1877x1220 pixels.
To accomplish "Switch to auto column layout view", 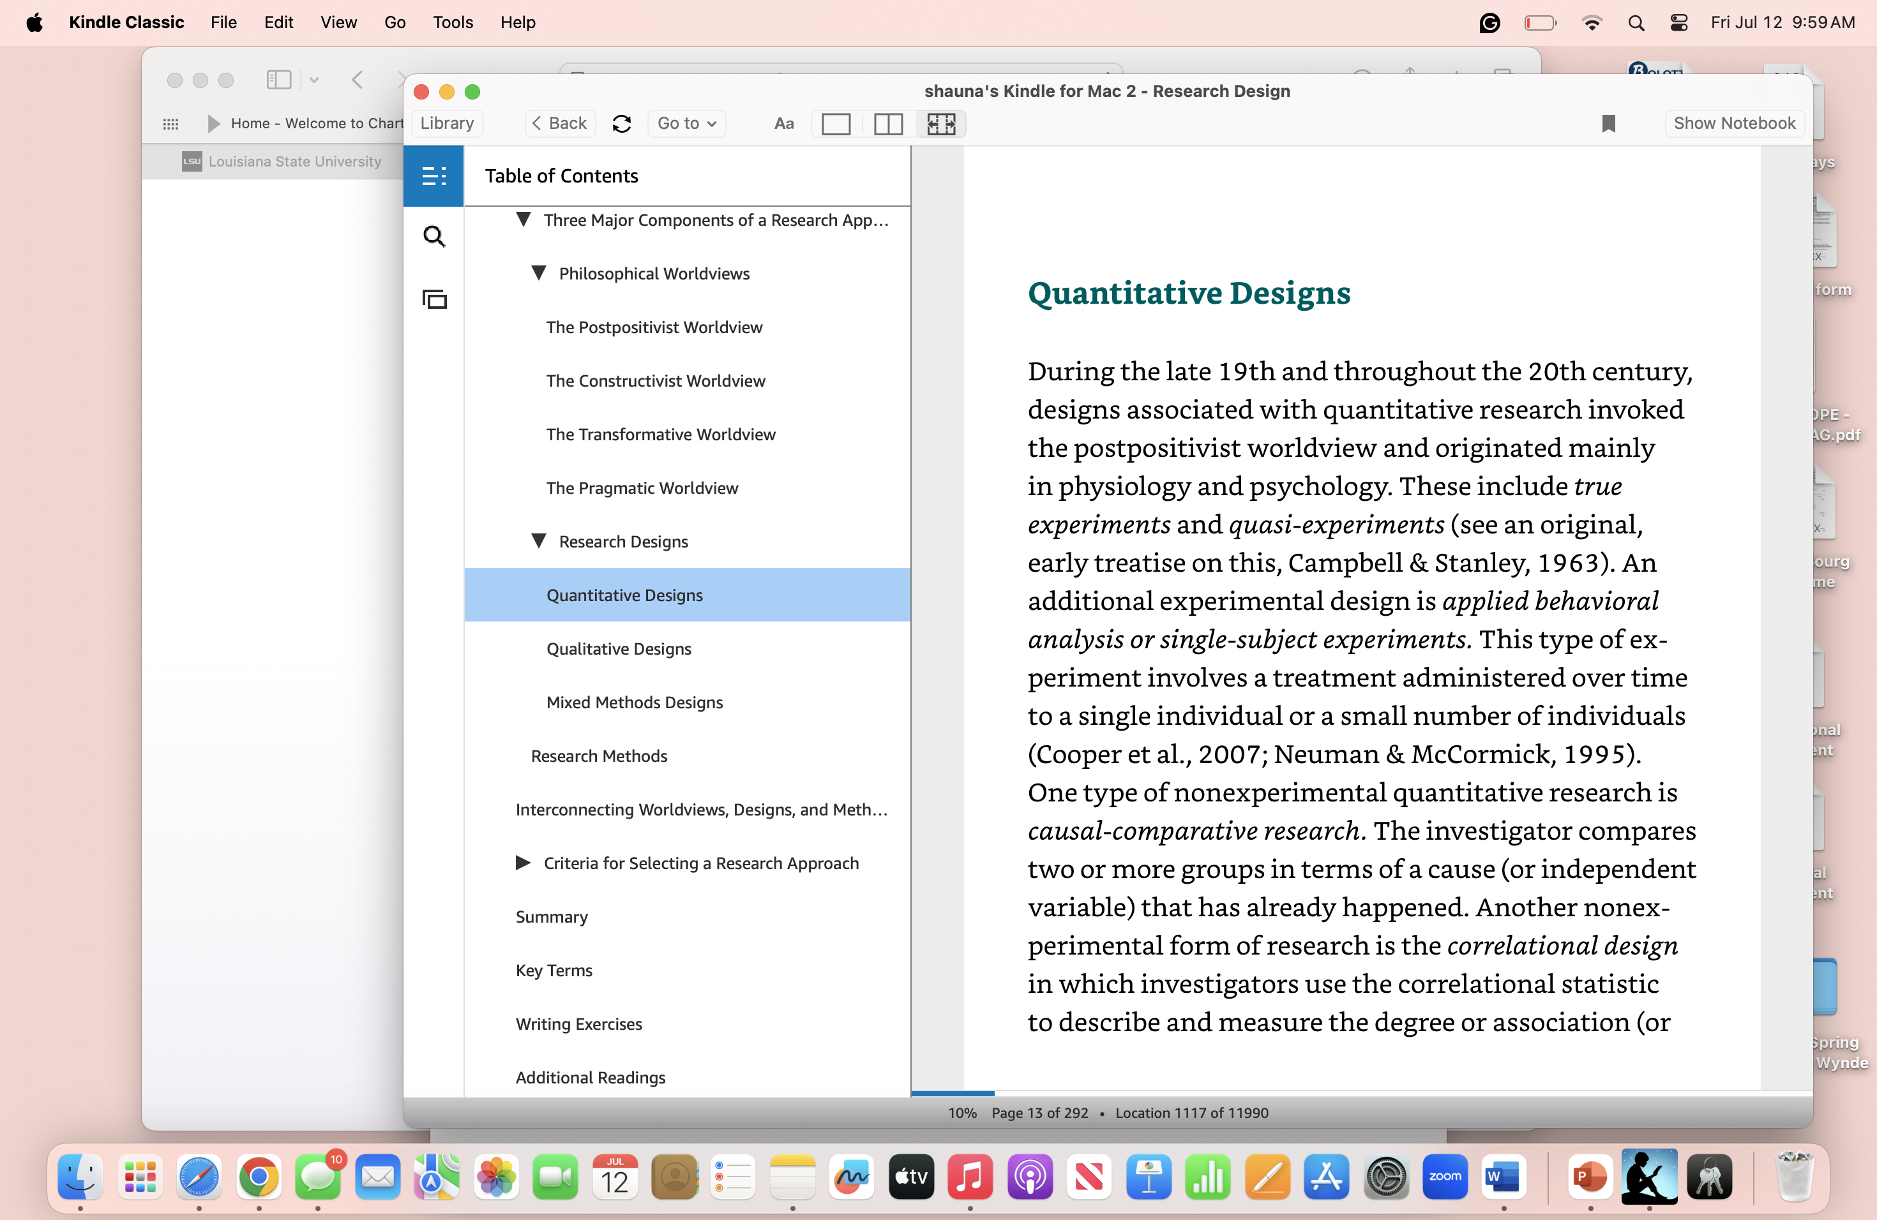I will click(941, 124).
